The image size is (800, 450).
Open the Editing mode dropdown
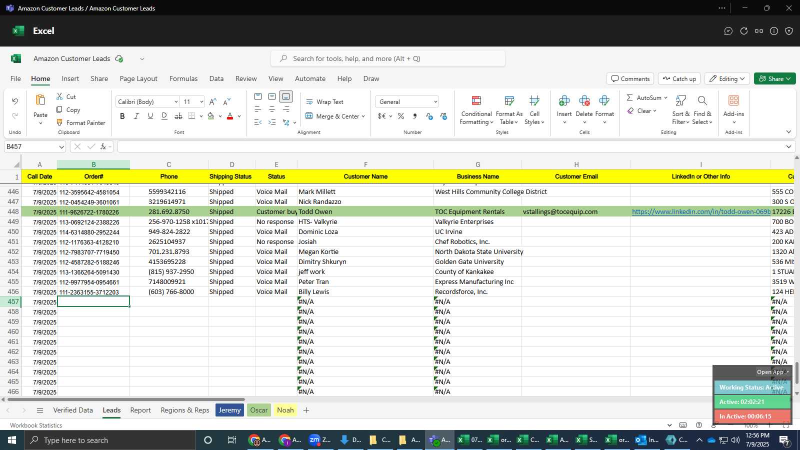click(727, 78)
